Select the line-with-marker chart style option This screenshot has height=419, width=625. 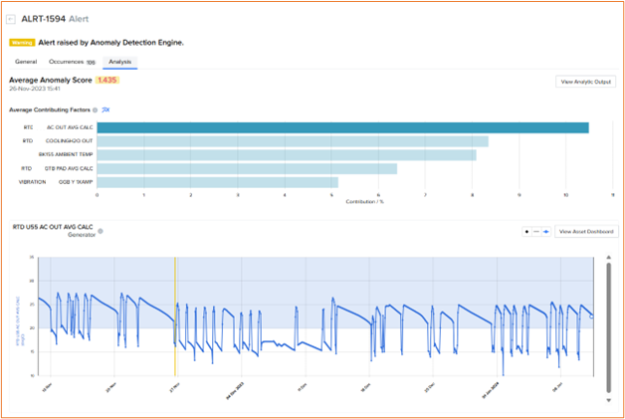pyautogui.click(x=547, y=231)
